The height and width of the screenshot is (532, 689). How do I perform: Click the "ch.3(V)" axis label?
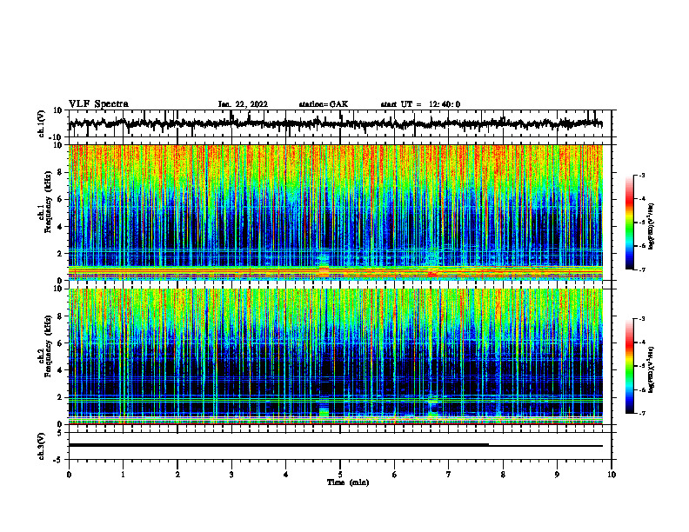(42, 447)
